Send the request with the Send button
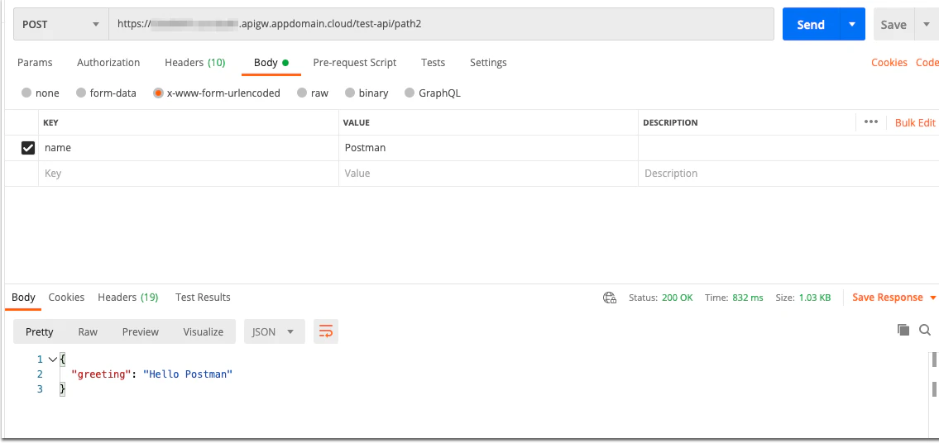The height and width of the screenshot is (443, 939). point(811,25)
